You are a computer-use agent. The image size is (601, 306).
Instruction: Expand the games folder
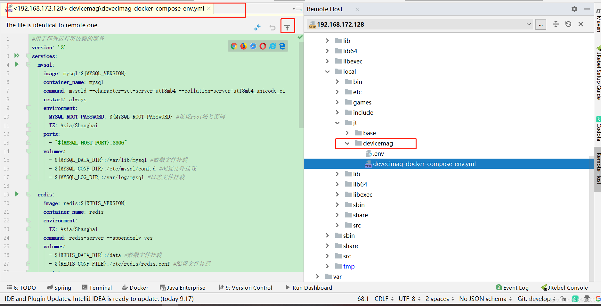click(337, 102)
